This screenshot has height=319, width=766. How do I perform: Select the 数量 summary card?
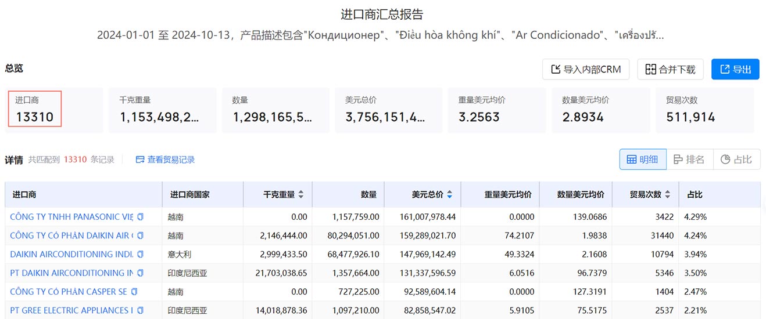pos(275,110)
